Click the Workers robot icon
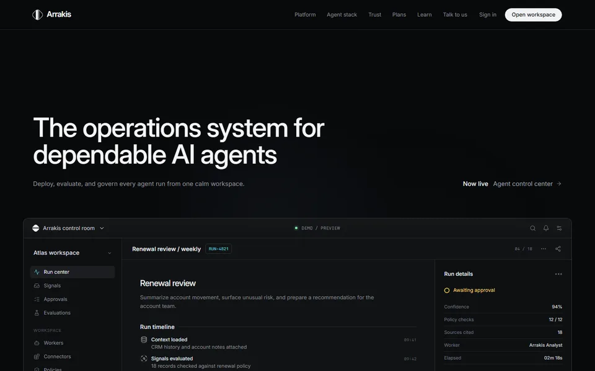Screen dimensions: 595x371 pyautogui.click(x=37, y=343)
